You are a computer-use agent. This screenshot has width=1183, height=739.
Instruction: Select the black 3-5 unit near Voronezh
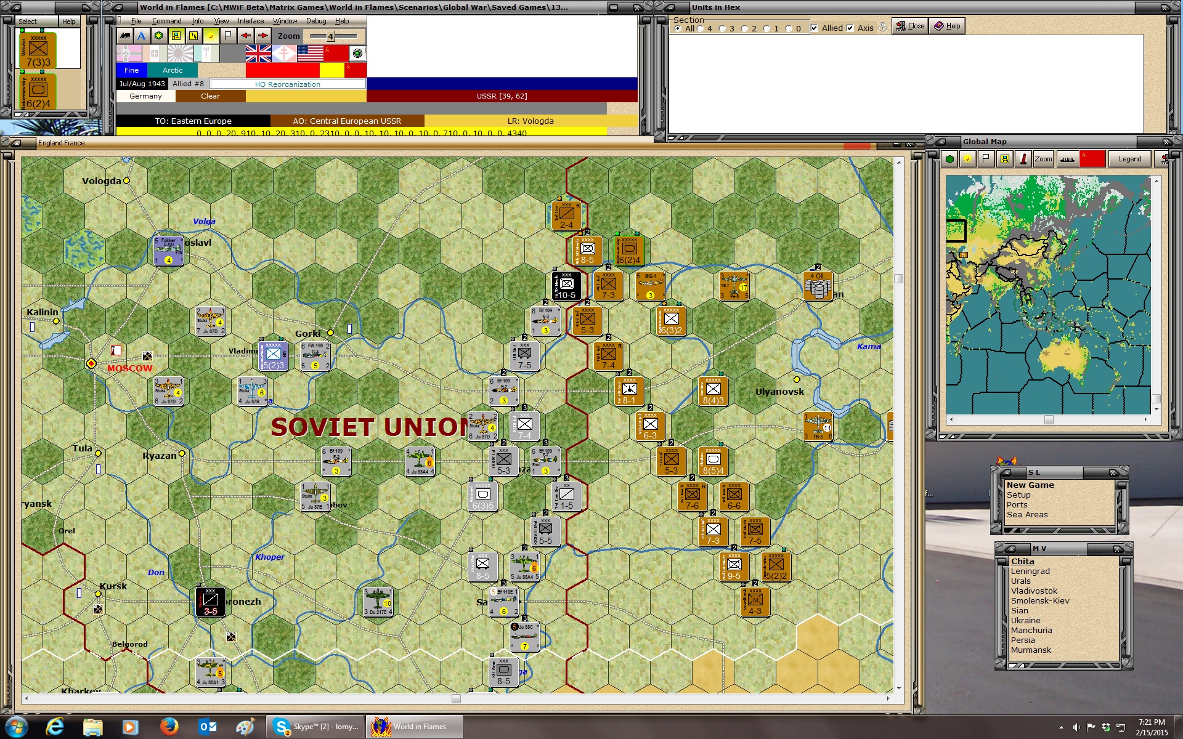pyautogui.click(x=210, y=602)
